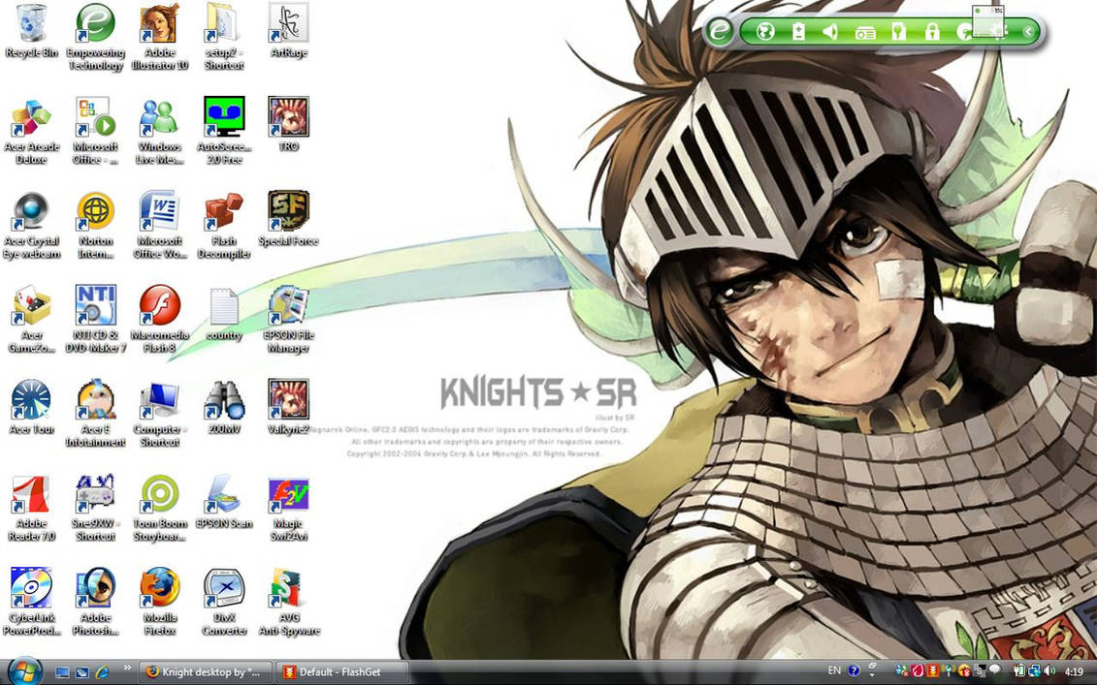Open eDataSecurity key icon in Acer toolbar
1097x685 pixels.
pyautogui.click(x=898, y=31)
